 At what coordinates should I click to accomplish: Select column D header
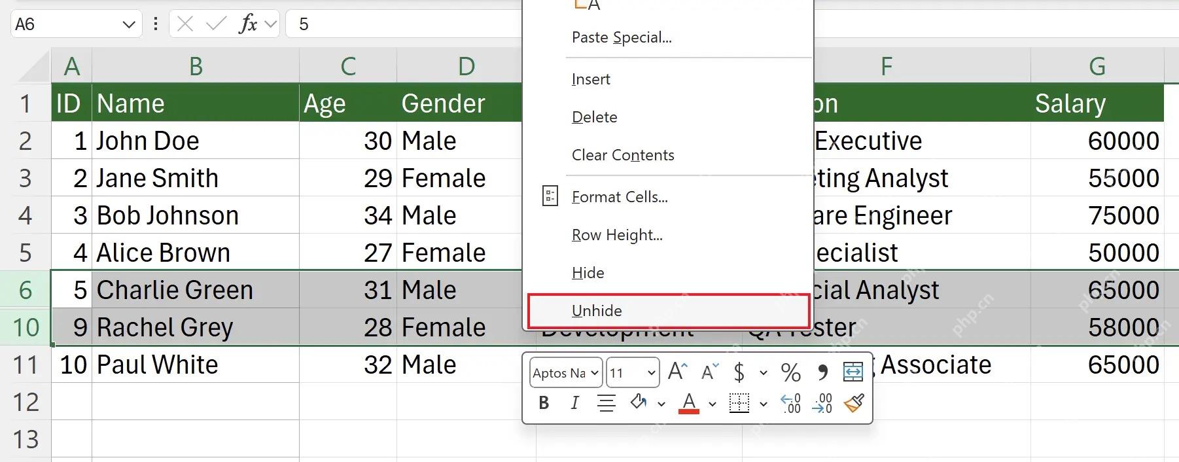[x=466, y=66]
